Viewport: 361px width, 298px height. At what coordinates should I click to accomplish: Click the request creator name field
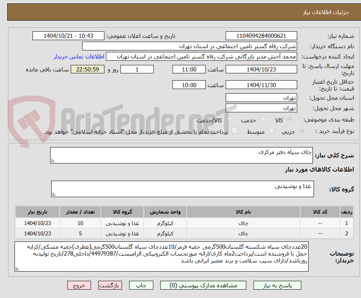click(x=202, y=57)
